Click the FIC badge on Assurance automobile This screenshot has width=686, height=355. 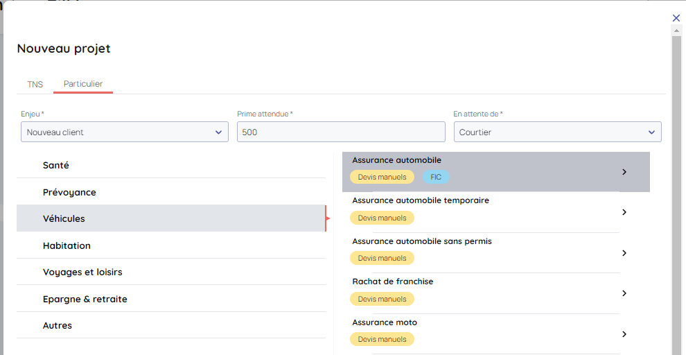pos(436,177)
